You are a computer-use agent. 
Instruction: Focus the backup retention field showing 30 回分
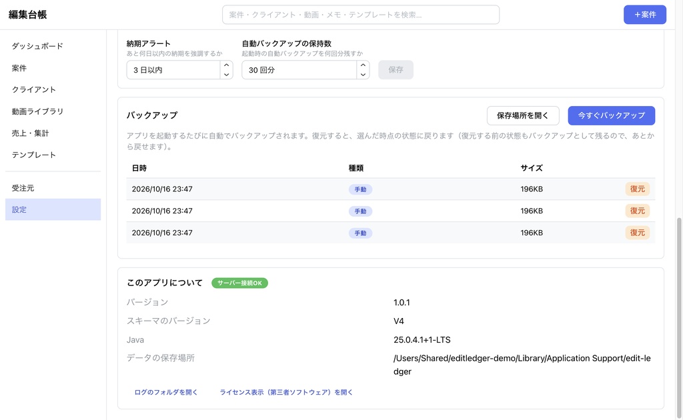pyautogui.click(x=299, y=70)
